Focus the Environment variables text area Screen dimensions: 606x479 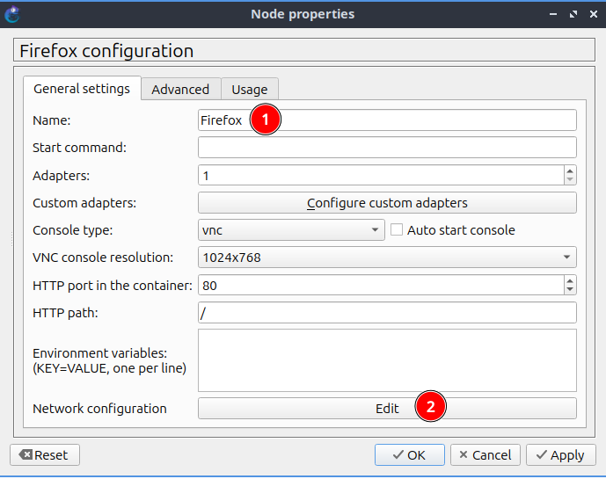point(387,359)
